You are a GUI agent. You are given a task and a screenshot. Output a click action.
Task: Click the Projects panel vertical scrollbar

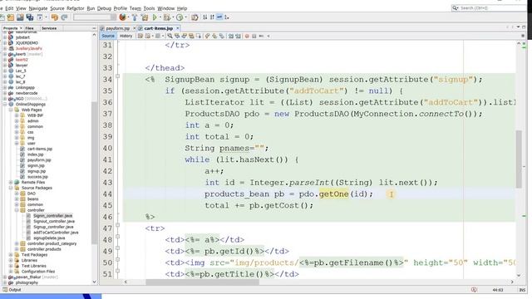pyautogui.click(x=94, y=173)
